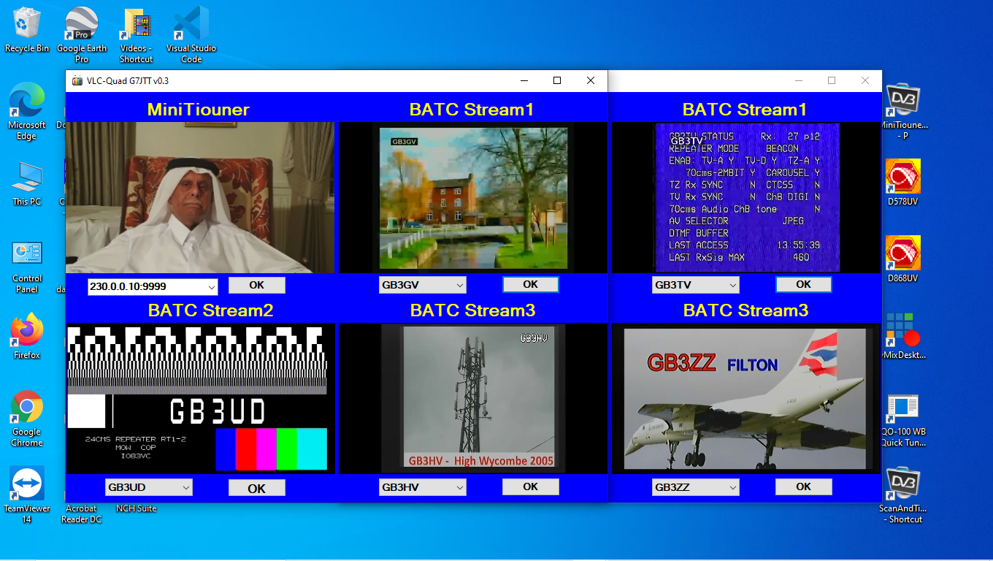Viewport: 993px width, 561px height.
Task: Open TeamViewer 14 desktop icon
Action: pyautogui.click(x=27, y=495)
